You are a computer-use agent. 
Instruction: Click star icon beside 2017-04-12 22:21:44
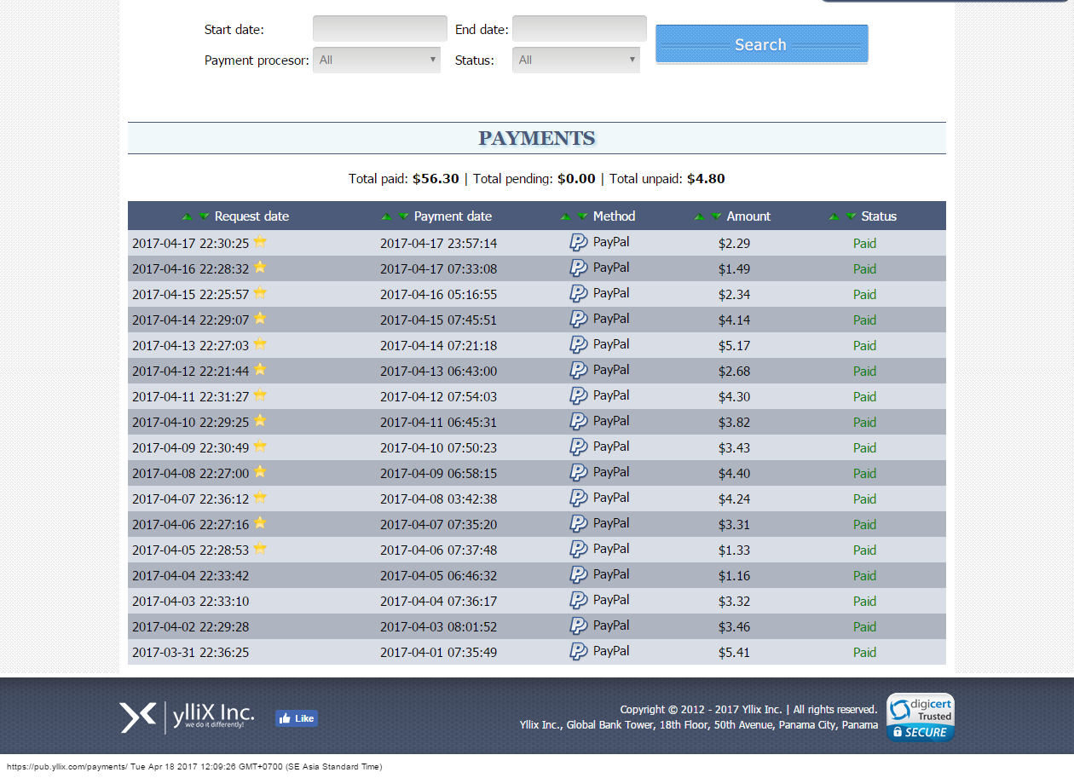tap(260, 369)
